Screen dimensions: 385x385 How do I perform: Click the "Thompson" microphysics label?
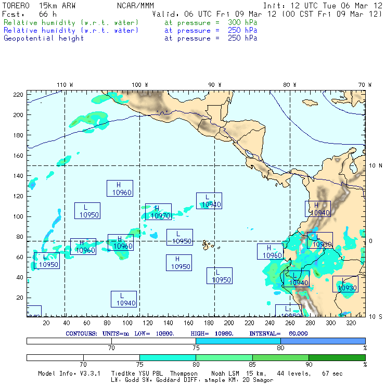184,374
